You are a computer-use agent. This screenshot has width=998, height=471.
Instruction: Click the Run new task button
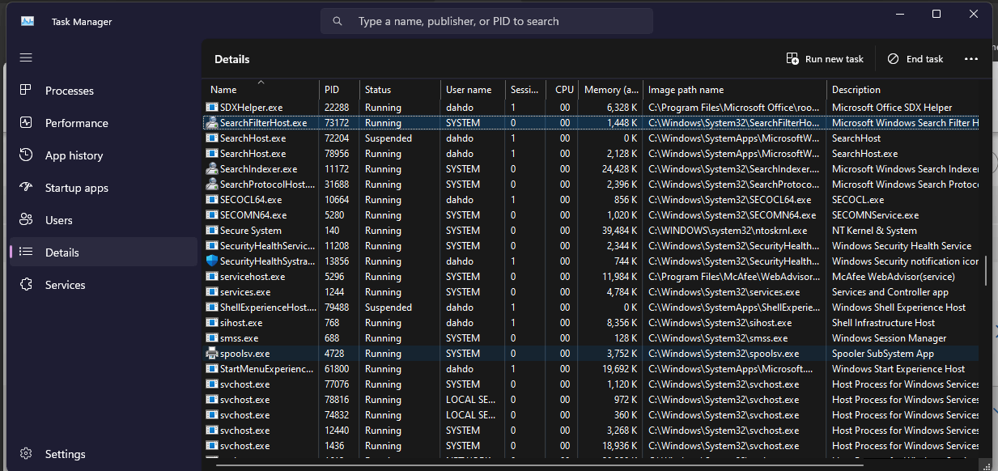pyautogui.click(x=825, y=59)
